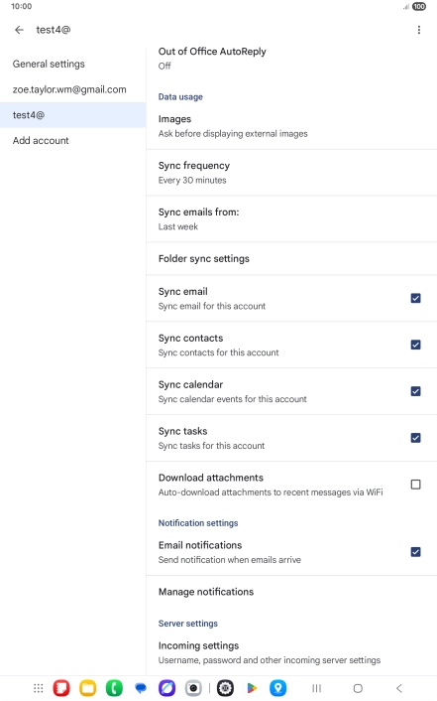
Task: Toggle the Email notifications checkbox
Action: tap(415, 552)
